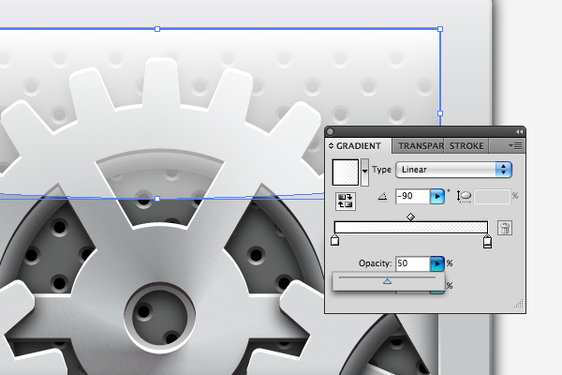
Task: Open the Type Linear dropdown
Action: tap(453, 170)
